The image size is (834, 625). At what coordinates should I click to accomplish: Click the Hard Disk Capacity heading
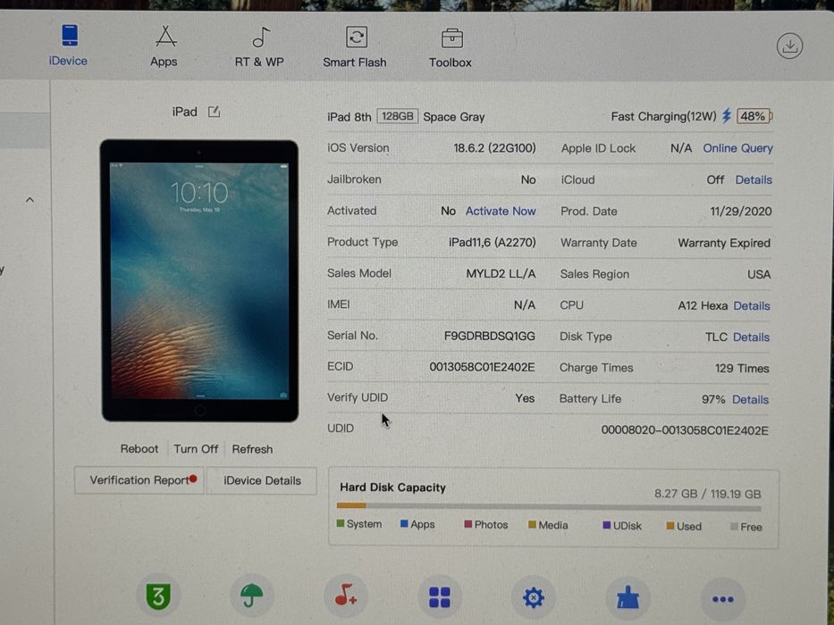point(392,487)
